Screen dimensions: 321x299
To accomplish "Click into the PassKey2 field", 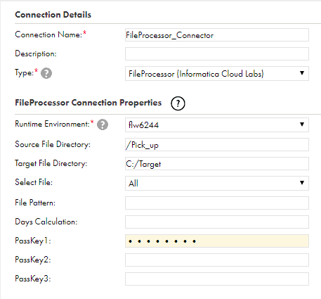I will coord(217,260).
